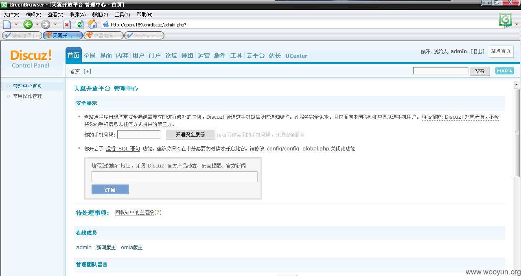The height and width of the screenshot is (276, 521).
Task: Click the Discuz! Control Panel logo
Action: (x=31, y=59)
